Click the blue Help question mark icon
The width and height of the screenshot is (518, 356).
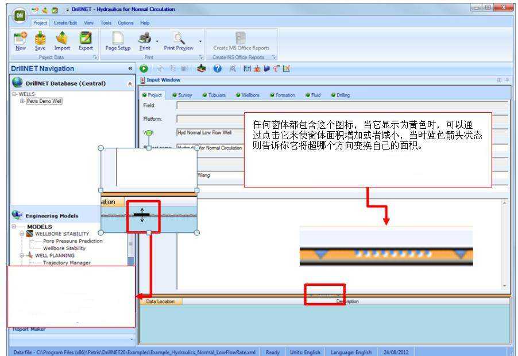click(218, 68)
